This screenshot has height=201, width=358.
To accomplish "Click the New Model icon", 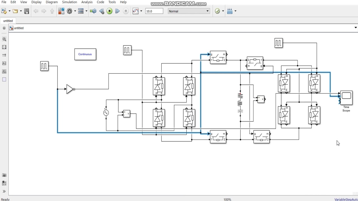I will [4, 11].
